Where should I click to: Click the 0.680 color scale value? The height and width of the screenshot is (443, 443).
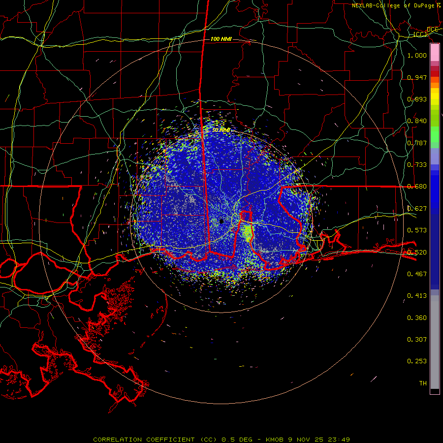pyautogui.click(x=417, y=187)
